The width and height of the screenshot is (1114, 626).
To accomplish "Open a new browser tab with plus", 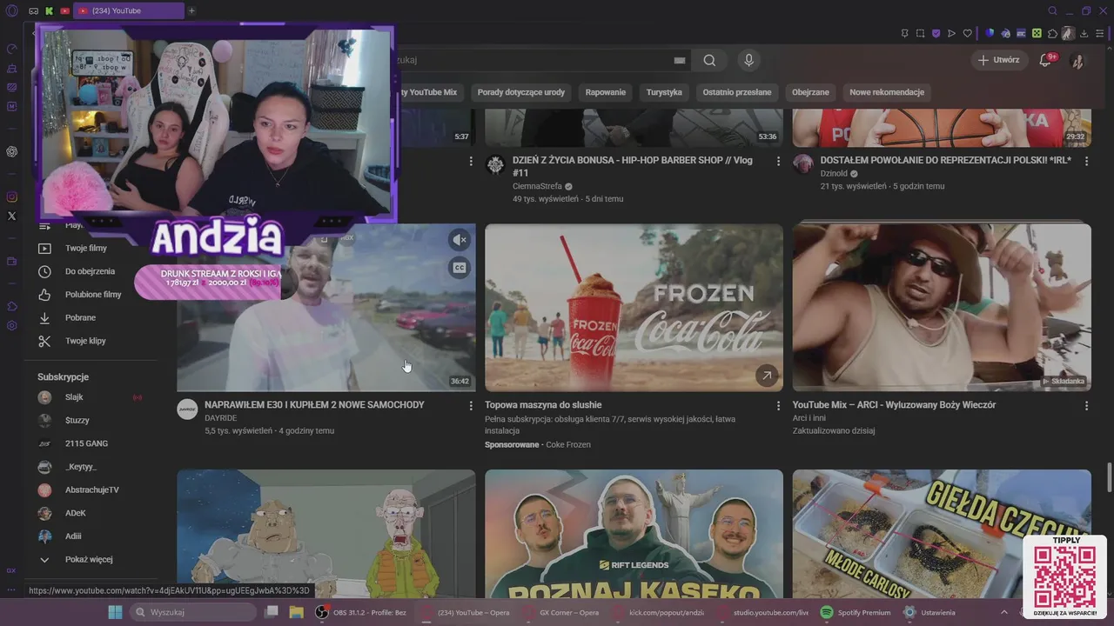I will 191,10.
